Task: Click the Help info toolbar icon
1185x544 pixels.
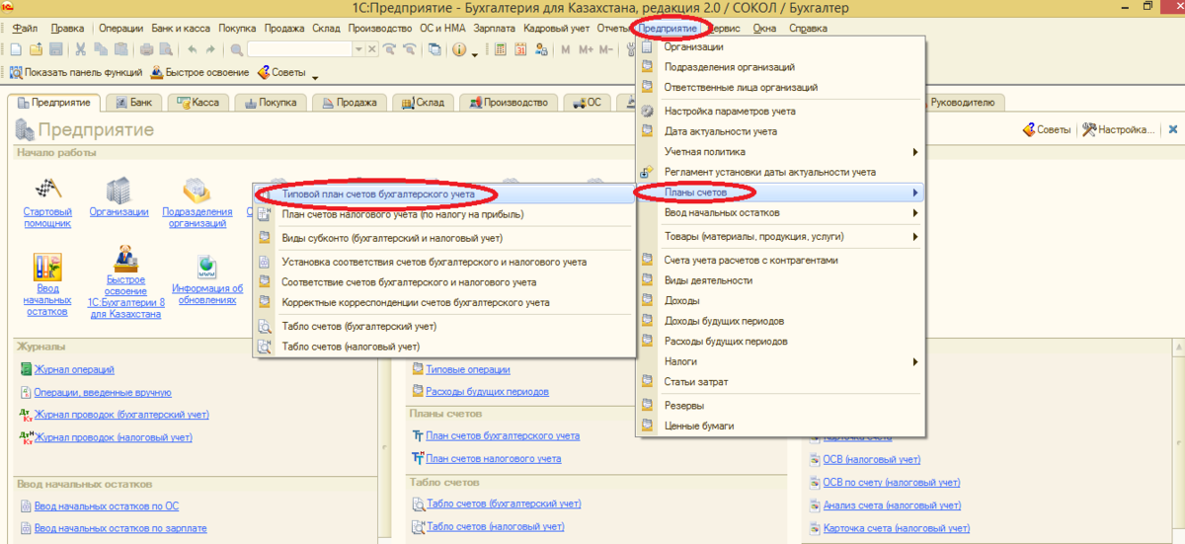Action: click(459, 49)
